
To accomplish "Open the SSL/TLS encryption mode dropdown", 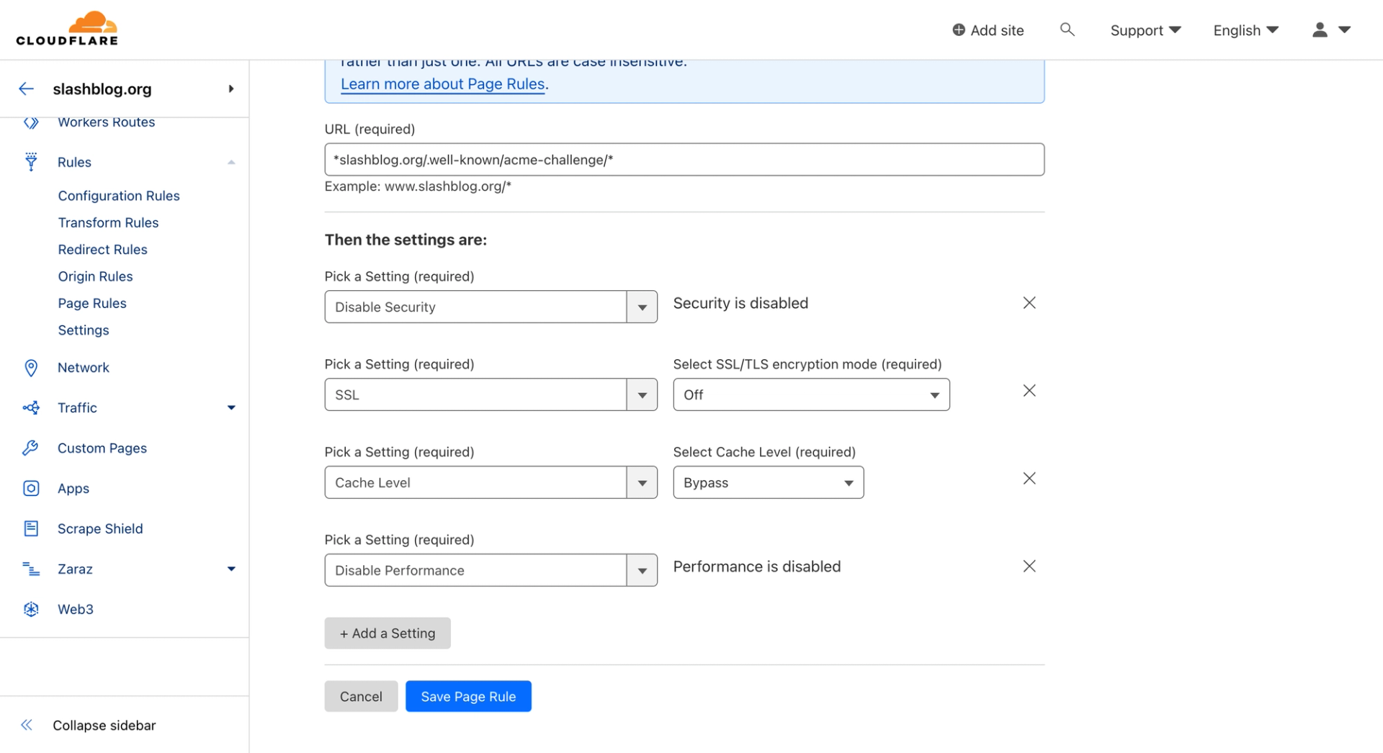I will [x=811, y=394].
